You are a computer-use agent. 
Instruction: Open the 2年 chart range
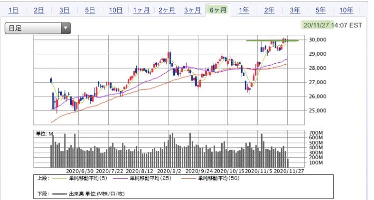click(x=269, y=10)
